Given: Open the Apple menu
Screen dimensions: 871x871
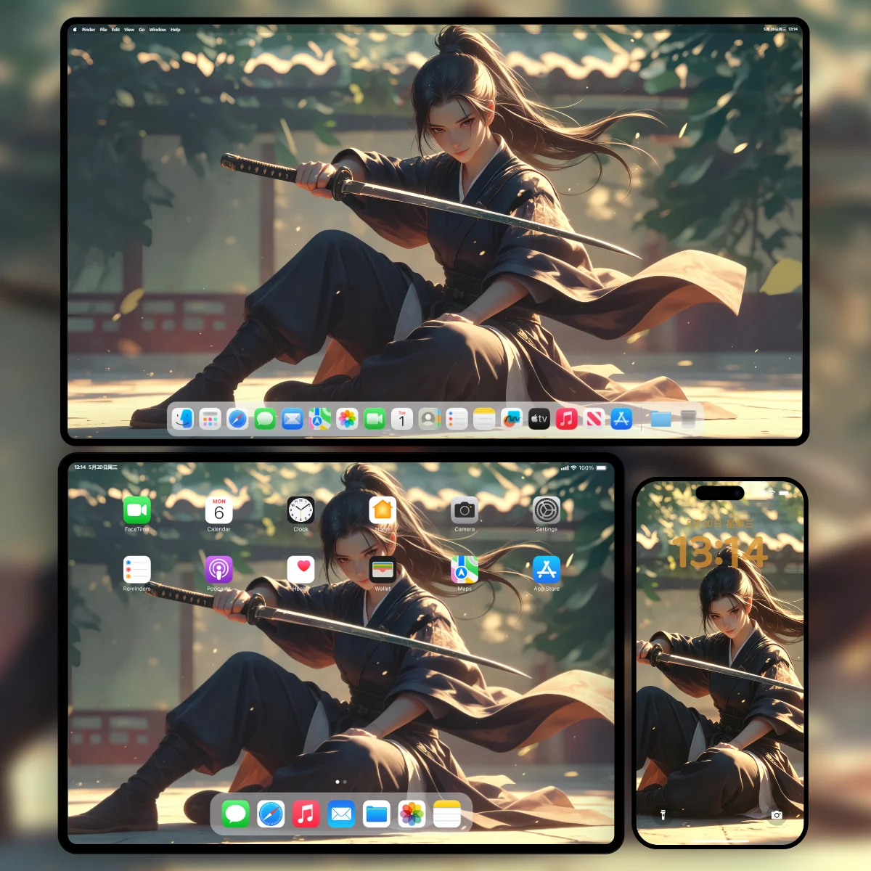Looking at the screenshot, I should (75, 30).
